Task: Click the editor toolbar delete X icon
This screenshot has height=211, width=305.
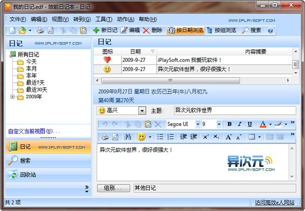Action: (158, 124)
